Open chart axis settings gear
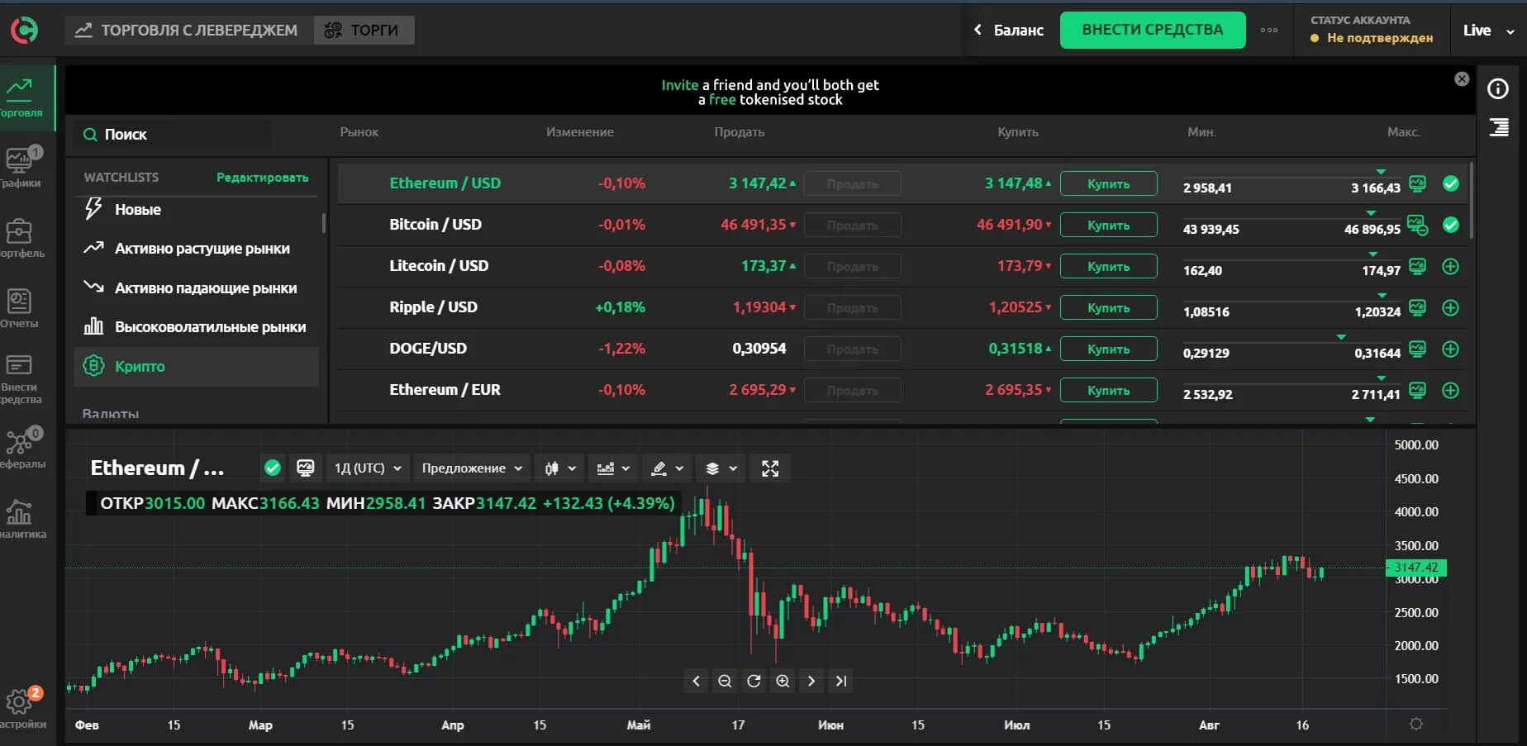Screen dimensions: 1527x746 coord(1416,724)
